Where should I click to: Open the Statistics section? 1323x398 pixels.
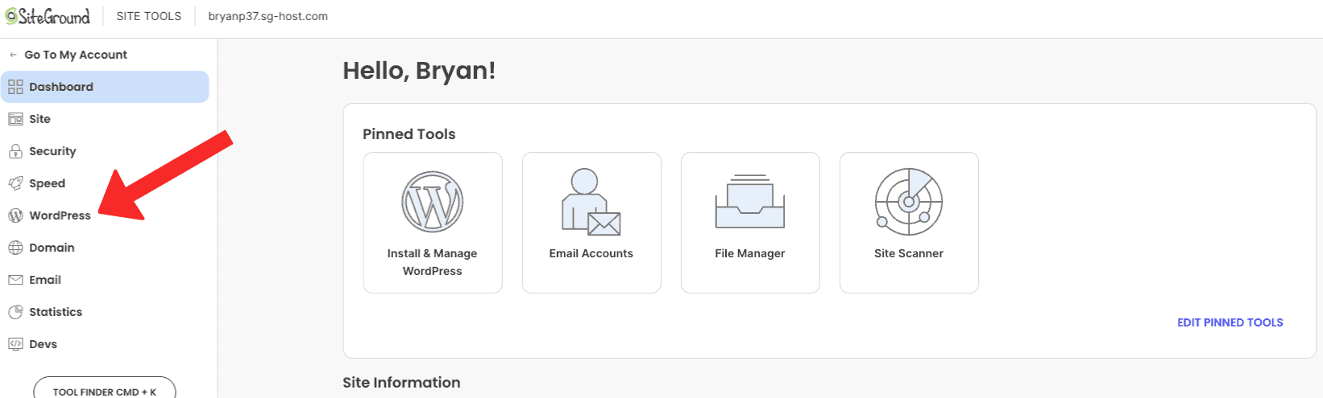[105, 312]
